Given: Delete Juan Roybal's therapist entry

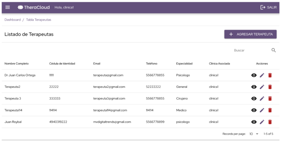Looking at the screenshot, I should pos(270,122).
